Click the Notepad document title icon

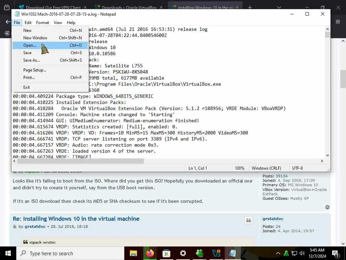click(x=17, y=14)
